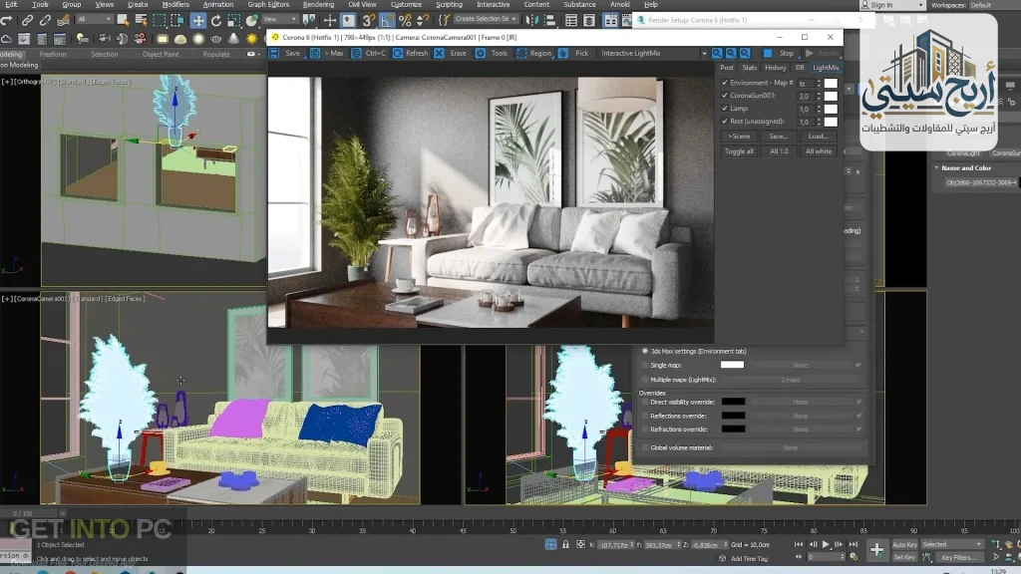Click the zoom-in magnifier icon in Corona VFB
This screenshot has width=1021, height=574.
pyautogui.click(x=715, y=53)
